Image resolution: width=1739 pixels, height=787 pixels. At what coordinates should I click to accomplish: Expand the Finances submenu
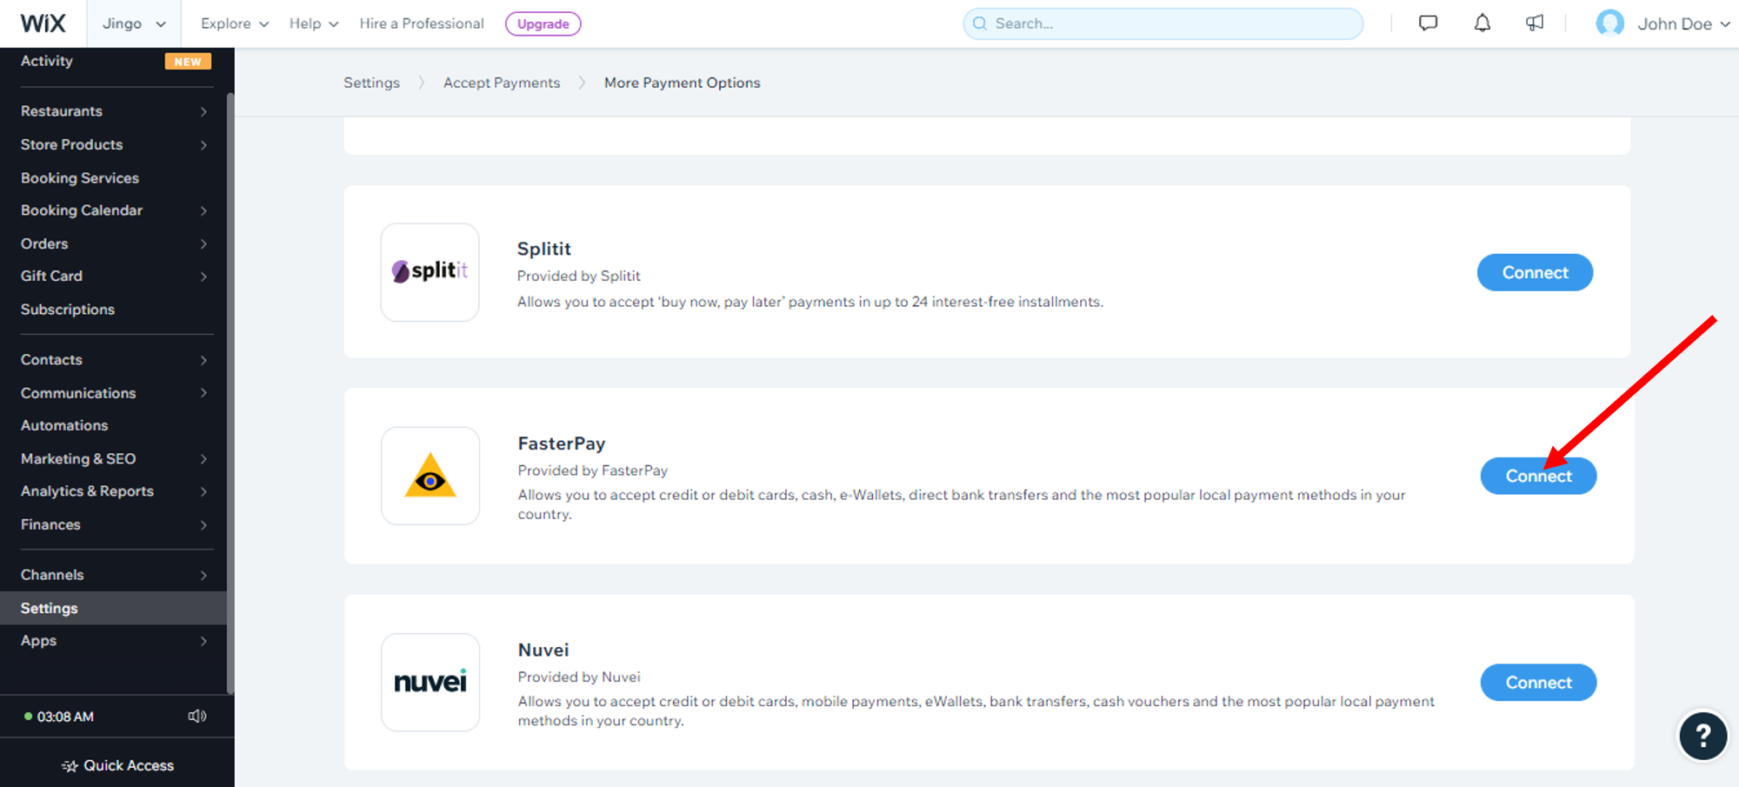click(203, 524)
